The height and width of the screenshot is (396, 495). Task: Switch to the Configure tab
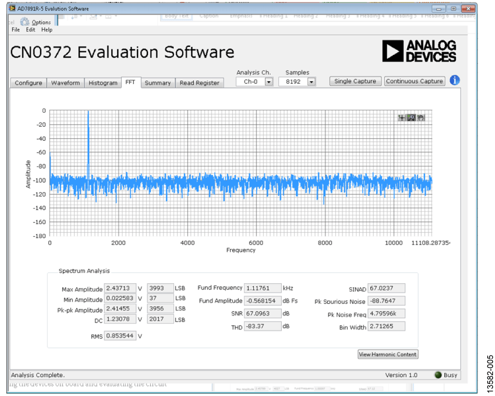tap(29, 83)
